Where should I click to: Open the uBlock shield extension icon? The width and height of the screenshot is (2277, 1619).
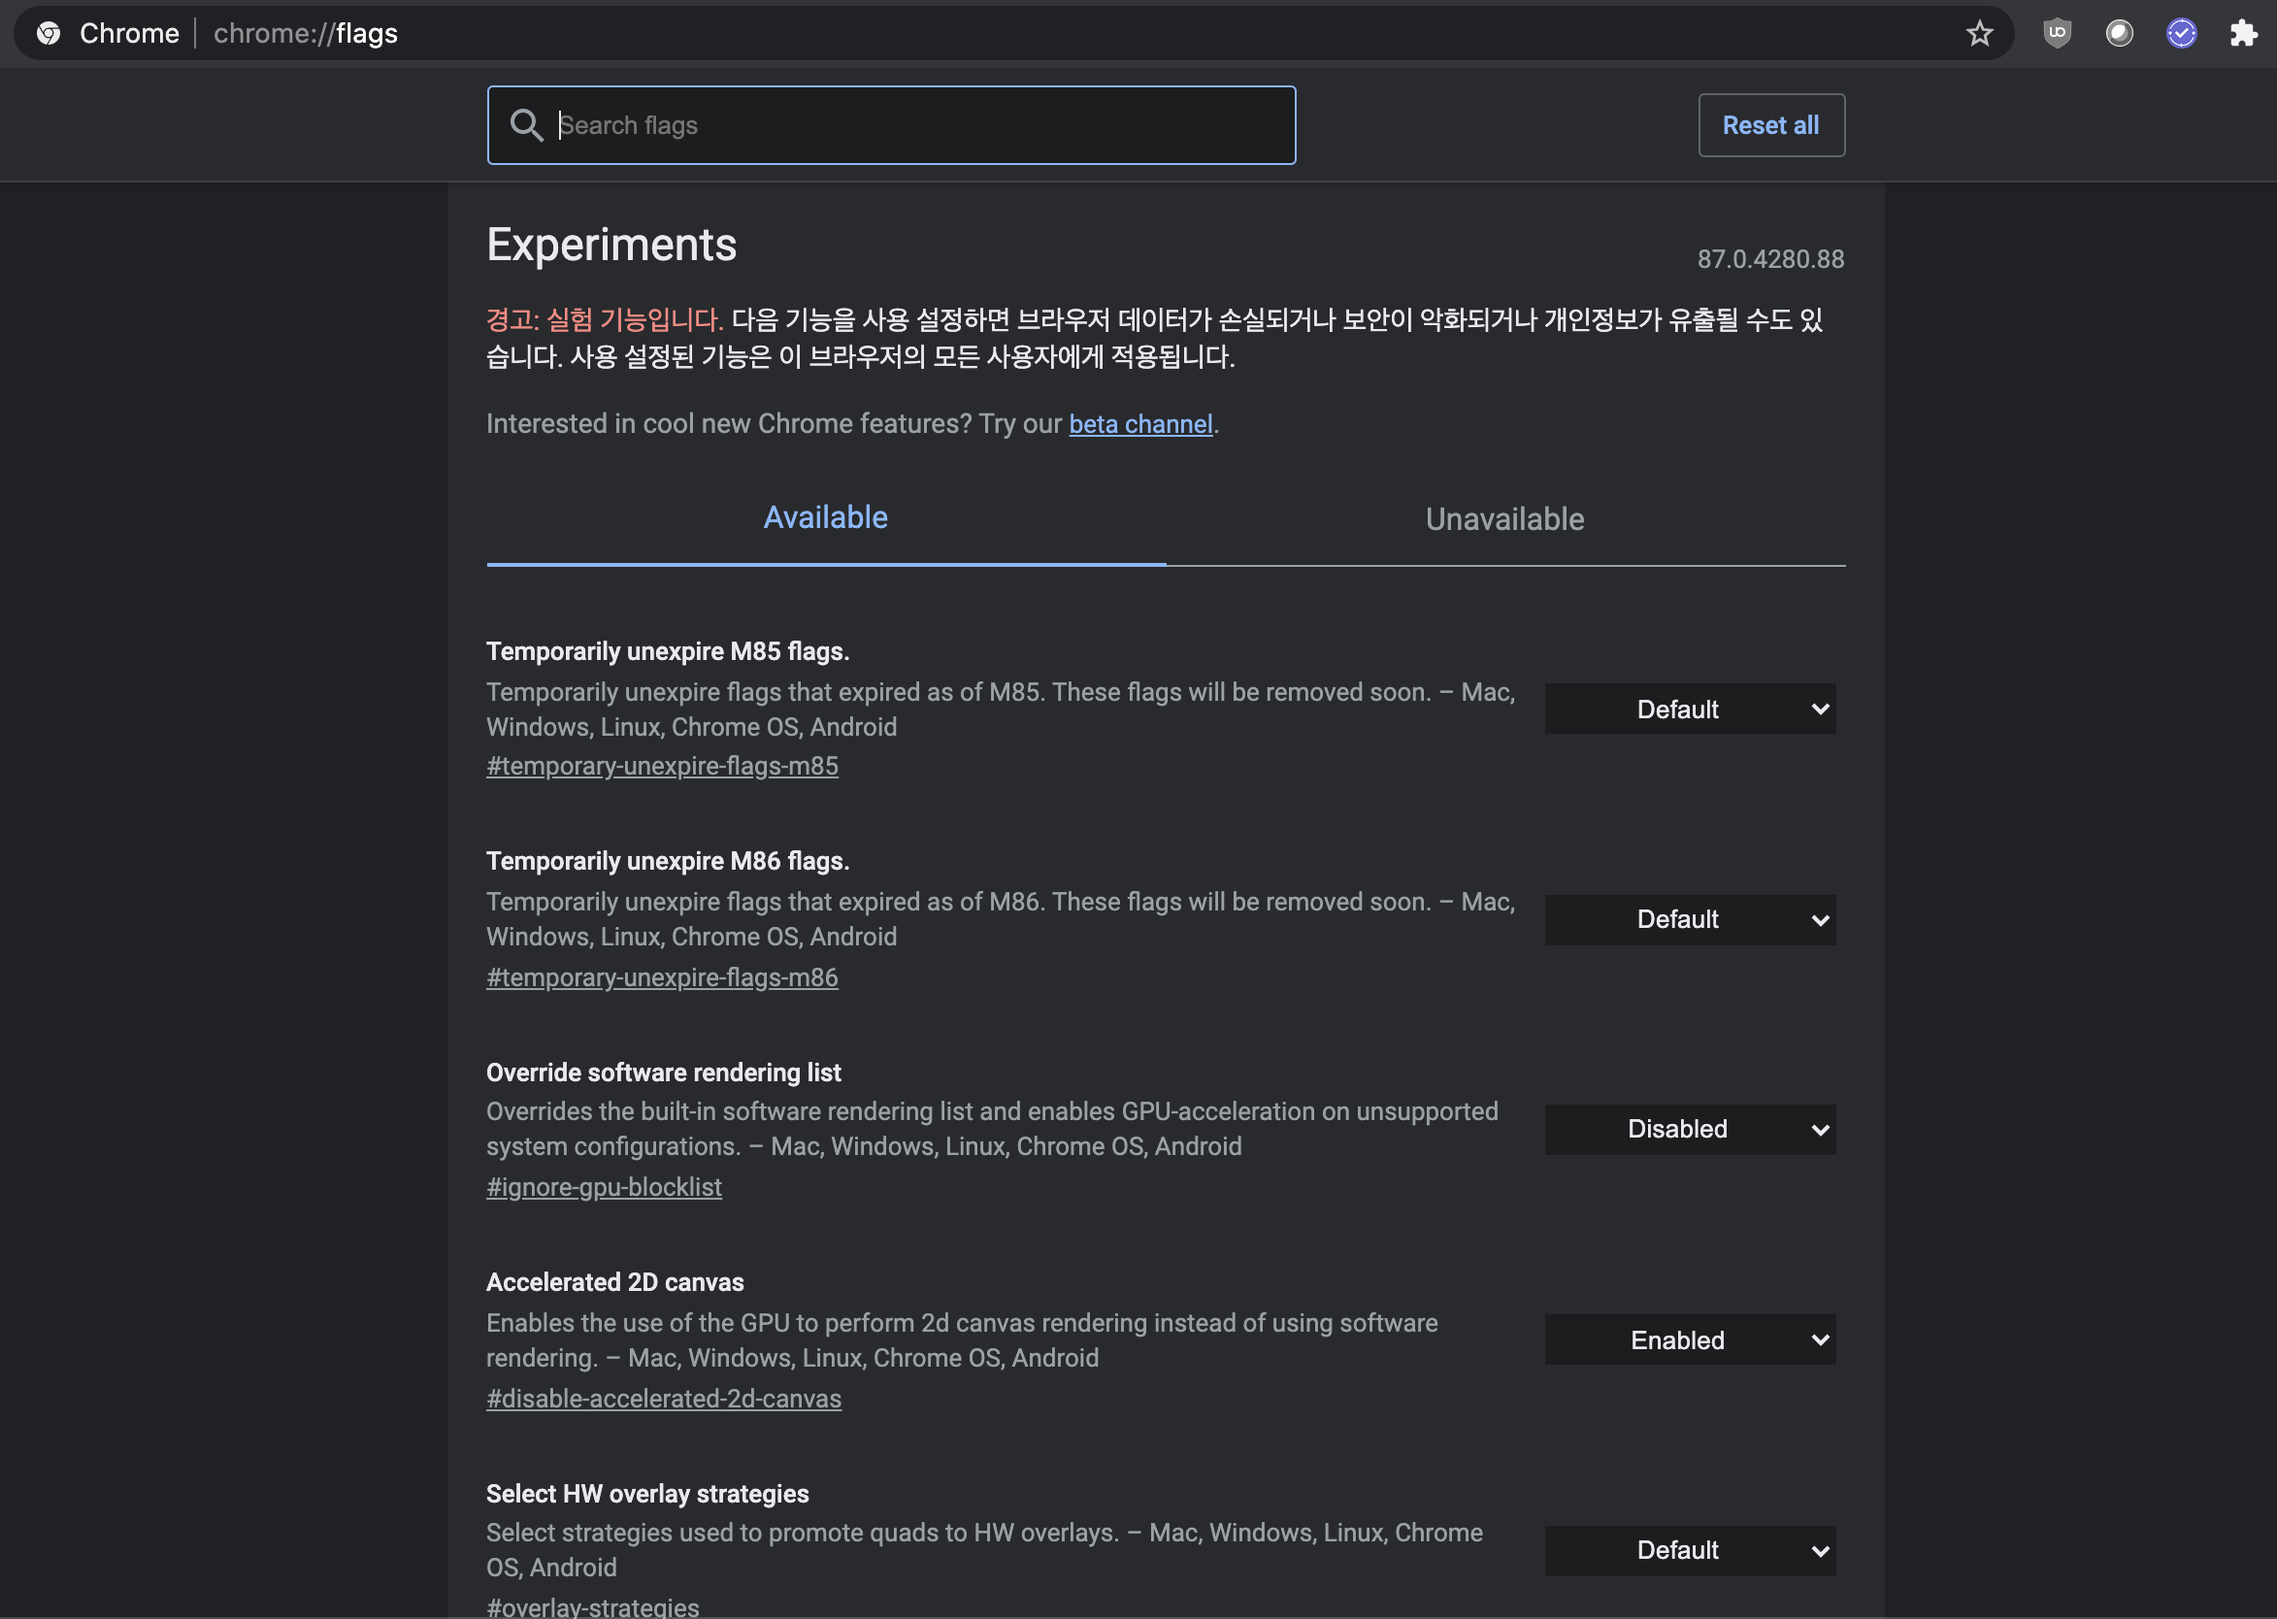[2057, 34]
